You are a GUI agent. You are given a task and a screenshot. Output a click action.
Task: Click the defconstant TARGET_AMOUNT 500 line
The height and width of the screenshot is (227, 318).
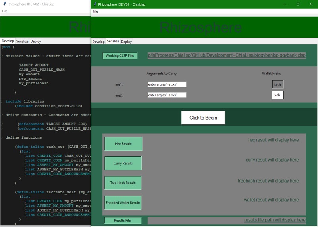(x=52, y=124)
